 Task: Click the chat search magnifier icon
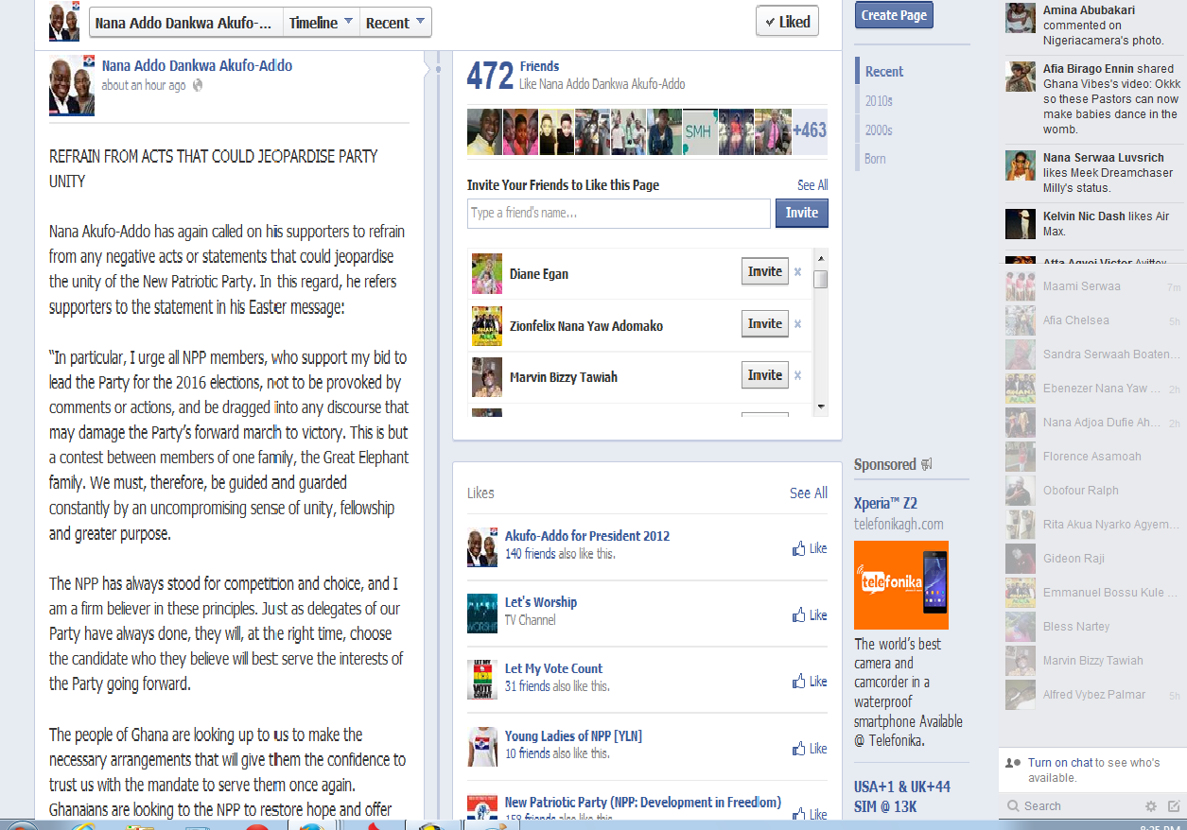(x=1013, y=806)
